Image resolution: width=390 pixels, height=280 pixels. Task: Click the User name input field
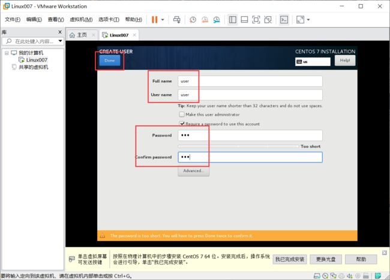pyautogui.click(x=250, y=95)
